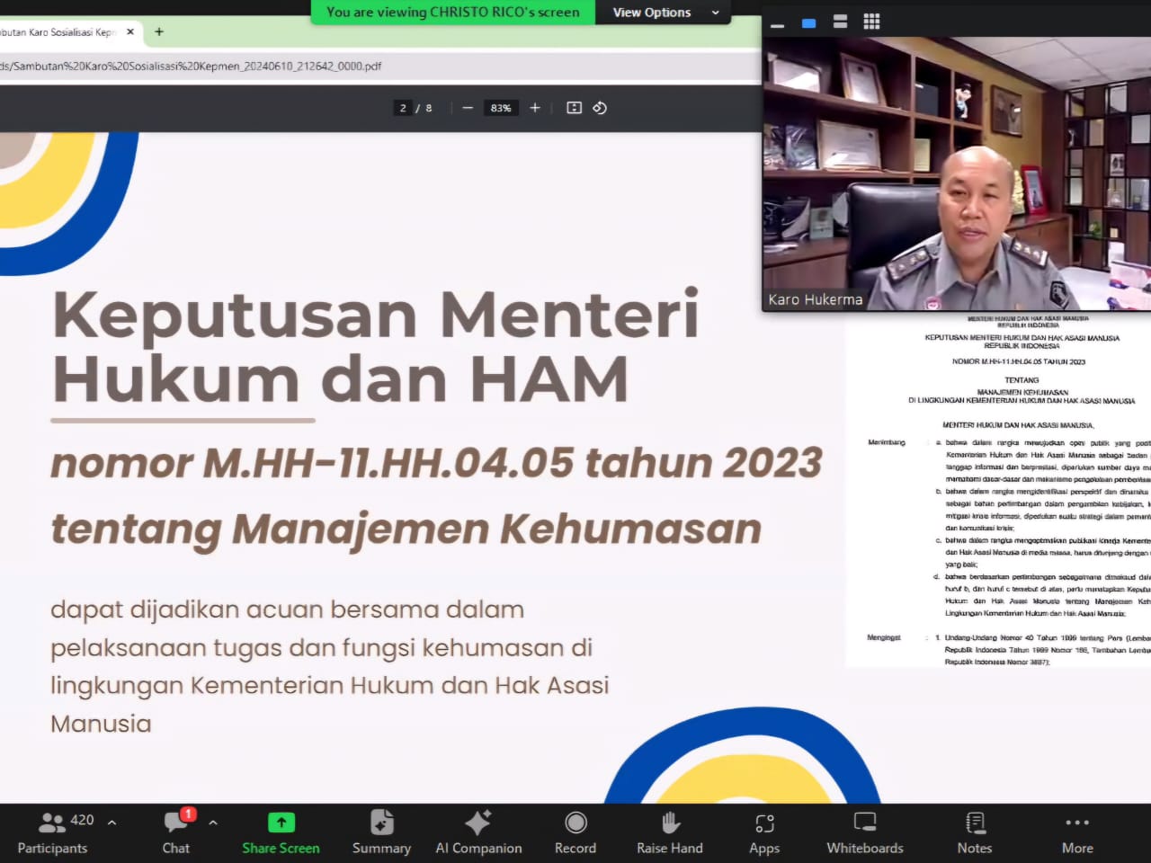1151x863 pixels.
Task: Click the 420 participant count
Action: (82, 820)
